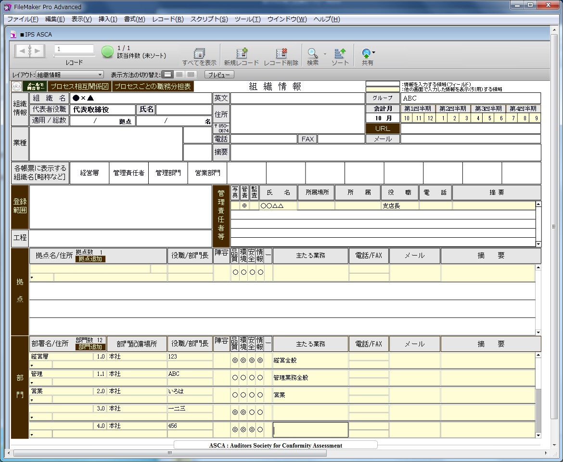Open the dropdown arrow on 共有
Image resolution: width=563 pixels, height=462 pixels.
[x=374, y=52]
